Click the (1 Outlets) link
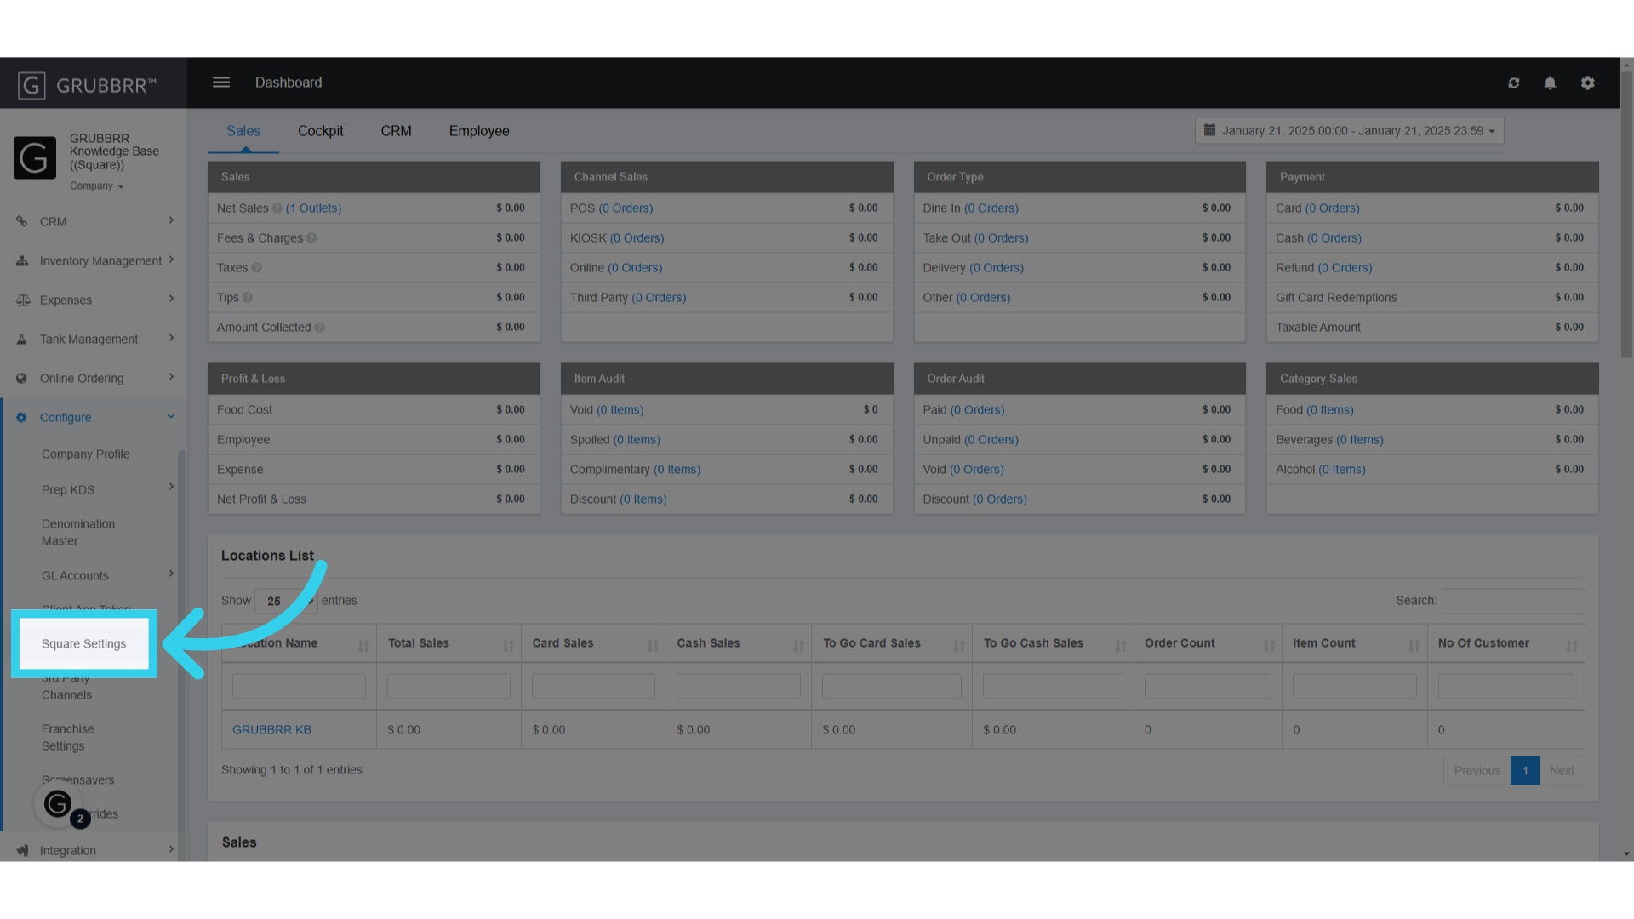Image resolution: width=1634 pixels, height=919 pixels. coord(313,208)
